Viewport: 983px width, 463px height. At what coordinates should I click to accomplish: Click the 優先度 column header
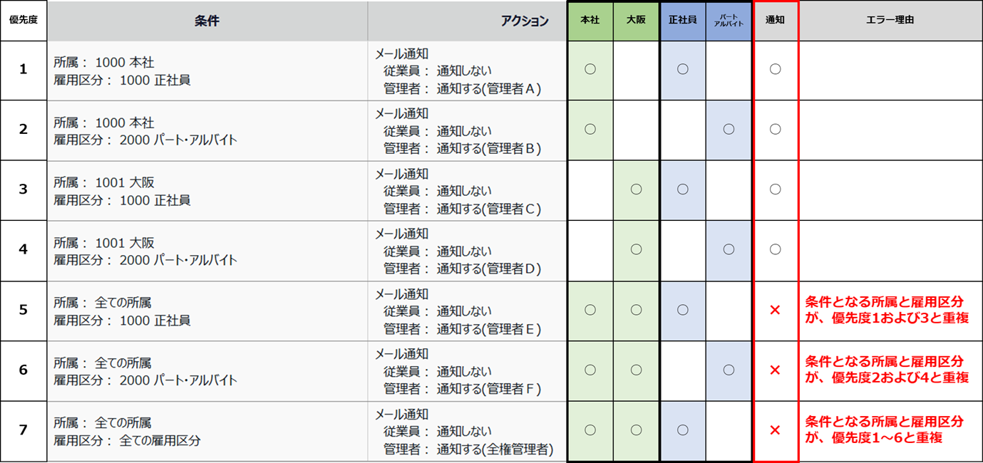(24, 21)
